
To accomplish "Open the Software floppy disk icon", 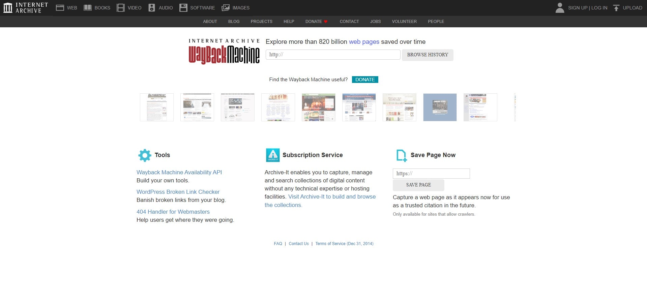I will 183,8.
